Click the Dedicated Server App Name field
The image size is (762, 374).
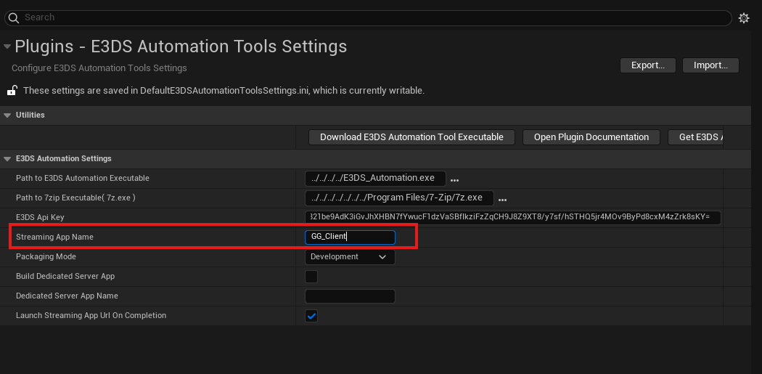350,296
